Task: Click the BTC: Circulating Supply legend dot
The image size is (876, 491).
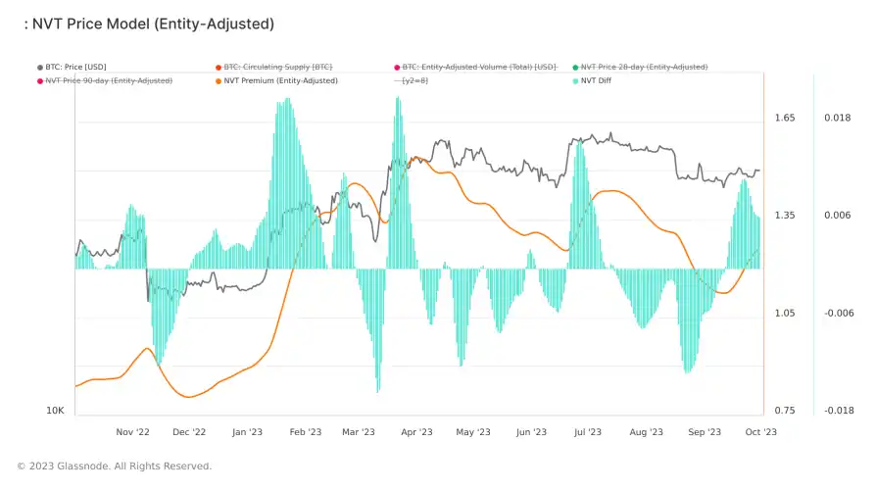Action: click(219, 67)
